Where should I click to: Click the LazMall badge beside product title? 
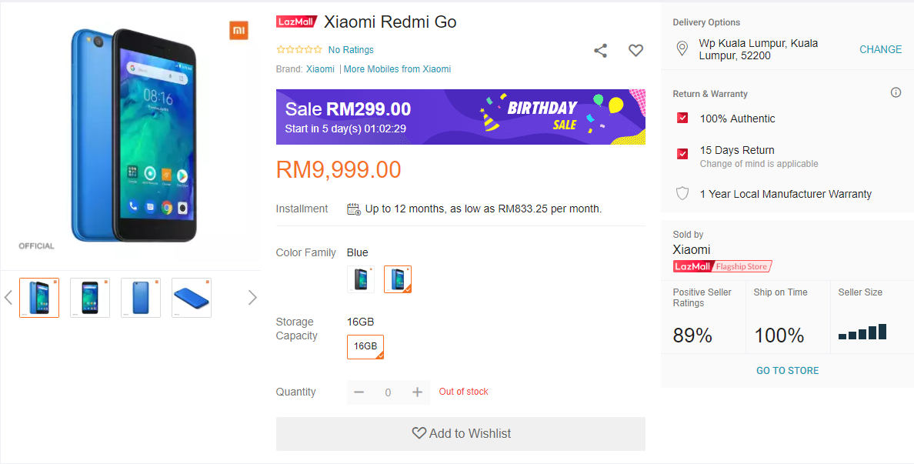click(296, 22)
